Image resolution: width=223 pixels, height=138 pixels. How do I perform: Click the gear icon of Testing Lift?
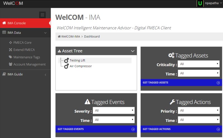click(66, 60)
